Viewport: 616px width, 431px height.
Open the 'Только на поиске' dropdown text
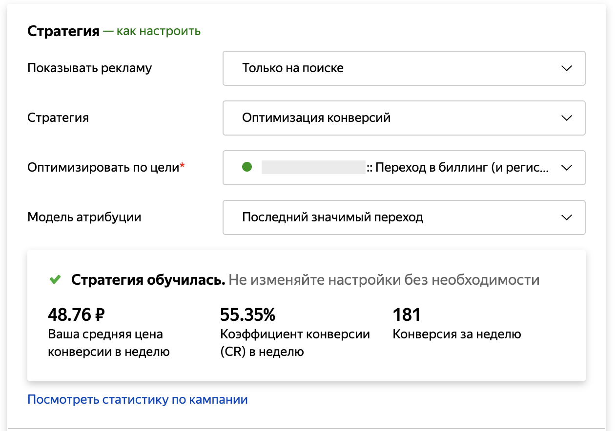293,68
